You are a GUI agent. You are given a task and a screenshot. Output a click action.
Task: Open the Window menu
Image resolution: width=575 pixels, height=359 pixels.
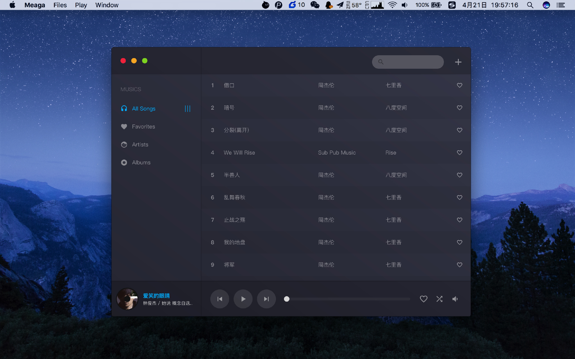pyautogui.click(x=107, y=5)
